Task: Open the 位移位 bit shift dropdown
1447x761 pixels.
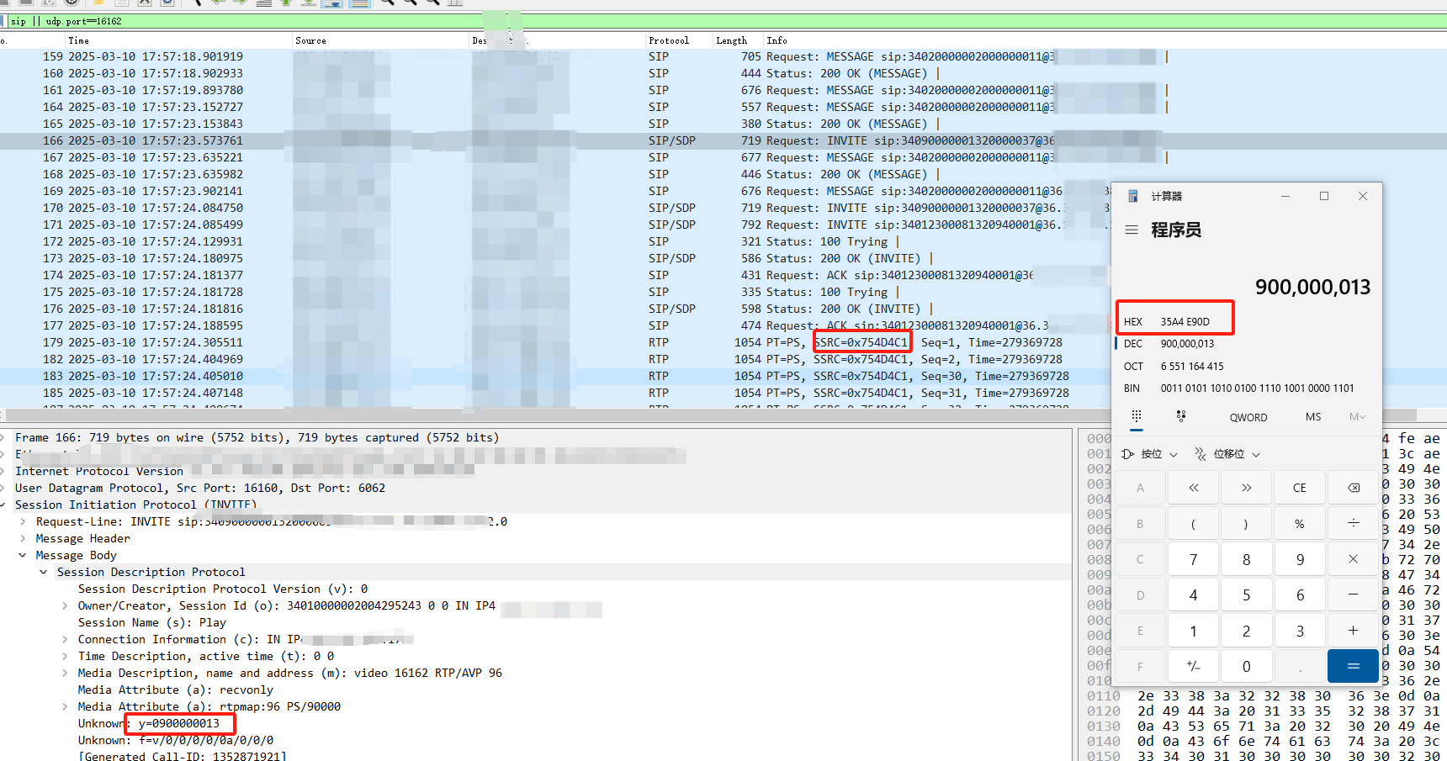Action: (1227, 454)
